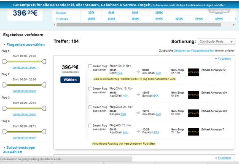Click Etihad logo for flight 403
Image resolution: width=239 pixels, height=164 pixels.
tap(193, 113)
